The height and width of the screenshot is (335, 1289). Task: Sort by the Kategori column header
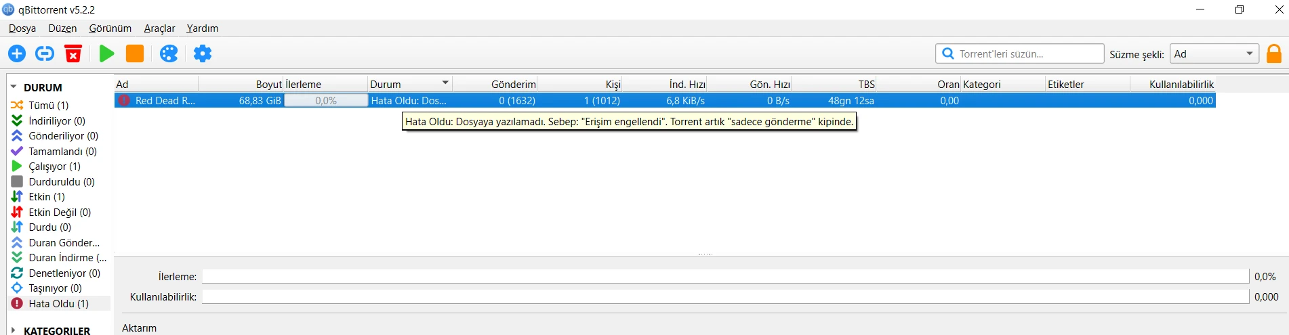click(x=1003, y=85)
